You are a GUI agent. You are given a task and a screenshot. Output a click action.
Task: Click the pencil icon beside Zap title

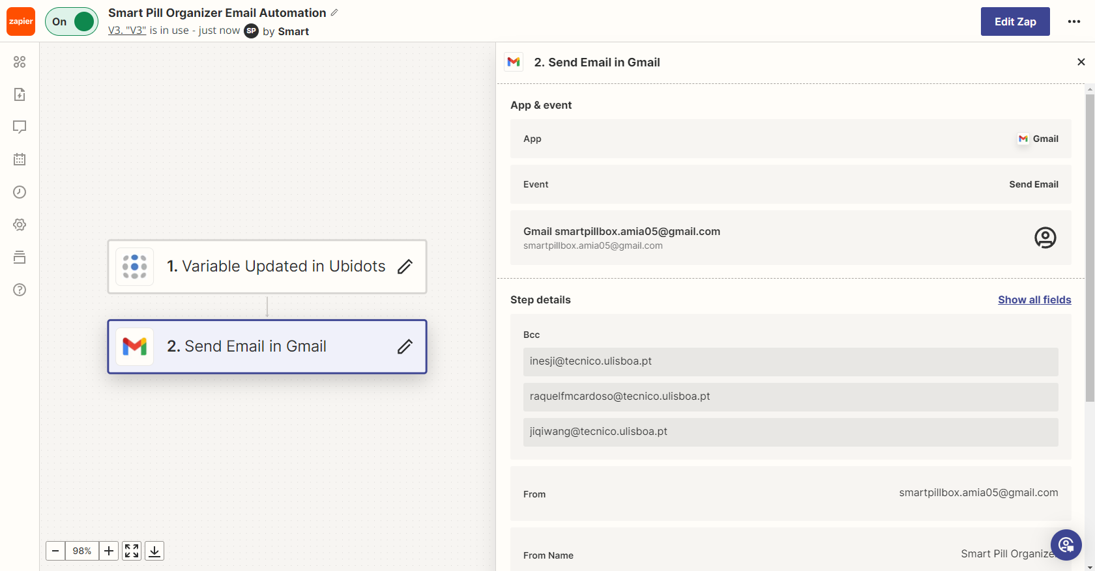click(x=334, y=12)
